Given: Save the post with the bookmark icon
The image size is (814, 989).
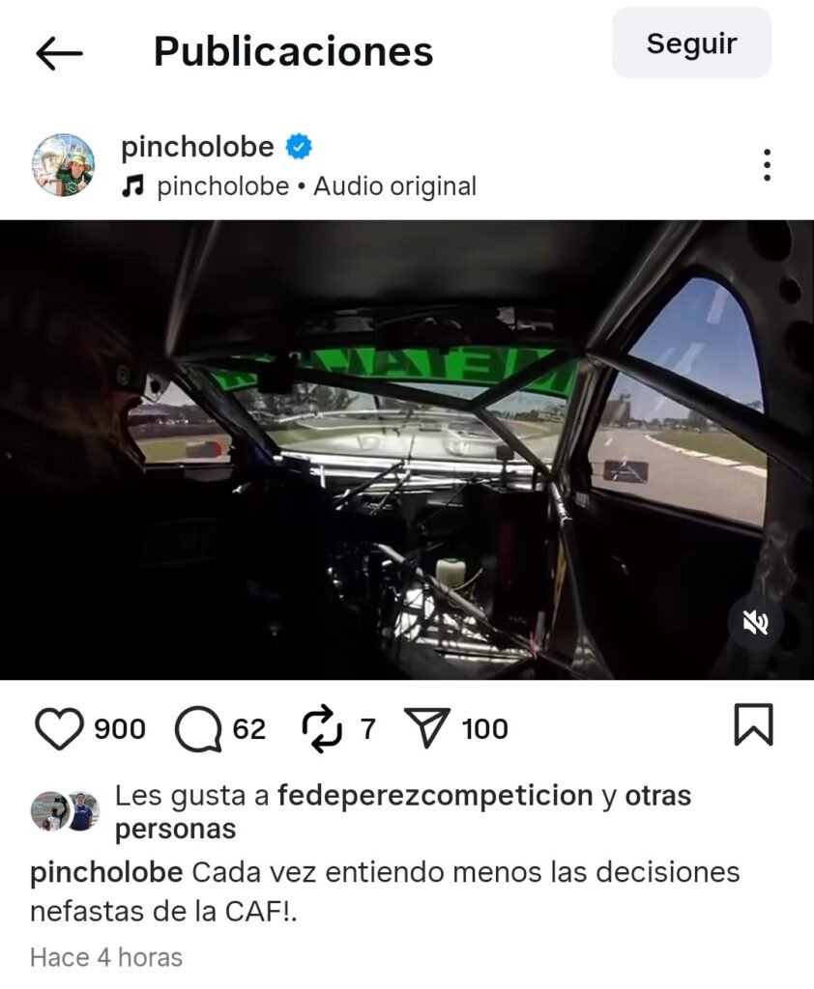Looking at the screenshot, I should pos(753,724).
